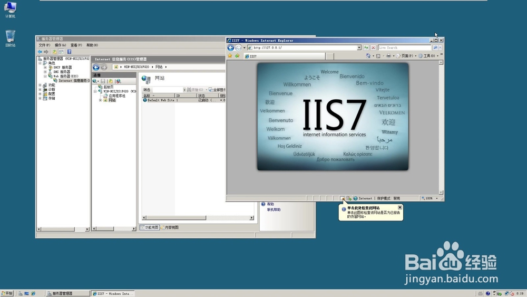The width and height of the screenshot is (527, 297).
Task: Open the 查看(V) menu
Action: (x=76, y=45)
